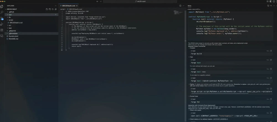The width and height of the screenshot is (277, 122).
Task: Expand the .github folder
Action: pos(11,12)
